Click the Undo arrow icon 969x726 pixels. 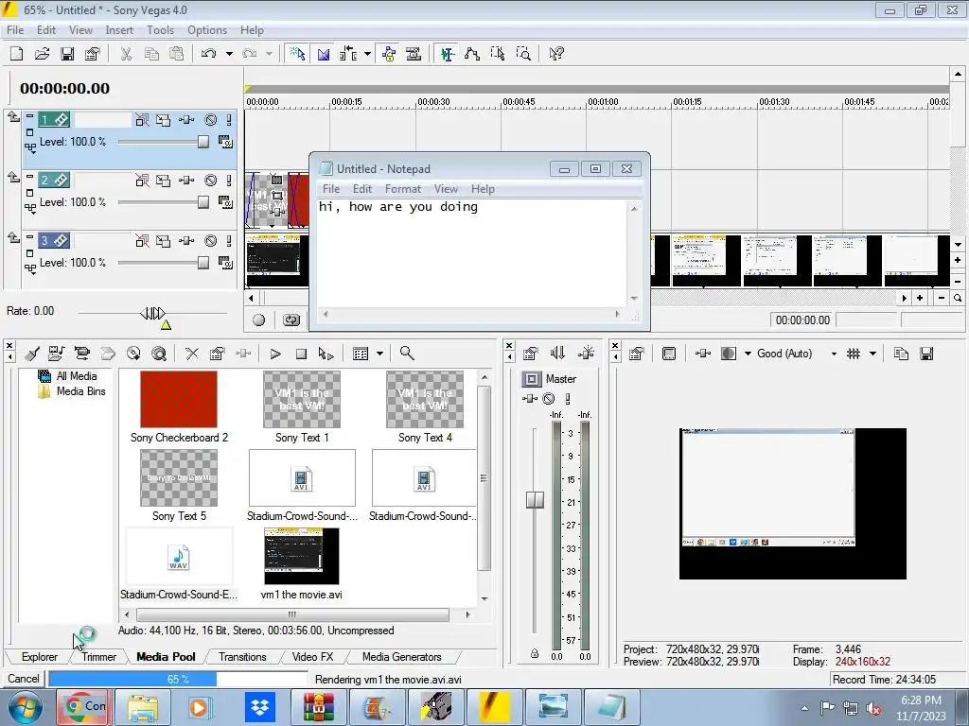[x=208, y=54]
